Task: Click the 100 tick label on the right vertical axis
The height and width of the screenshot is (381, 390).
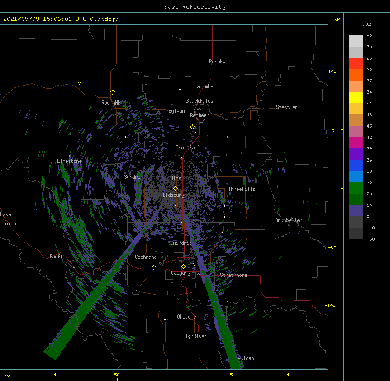Action: coord(332,71)
